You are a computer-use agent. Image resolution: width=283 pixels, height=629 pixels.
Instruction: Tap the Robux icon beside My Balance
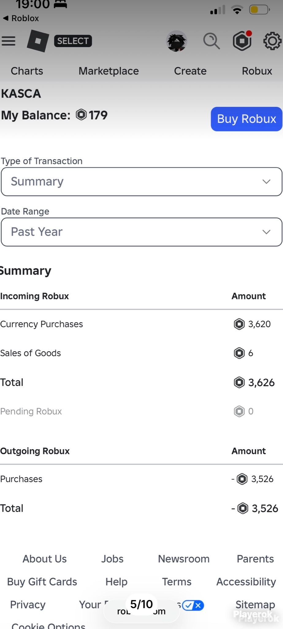(81, 115)
